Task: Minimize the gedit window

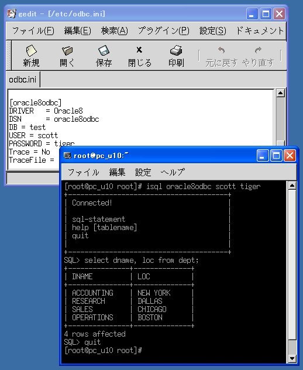Action: pyautogui.click(x=252, y=14)
